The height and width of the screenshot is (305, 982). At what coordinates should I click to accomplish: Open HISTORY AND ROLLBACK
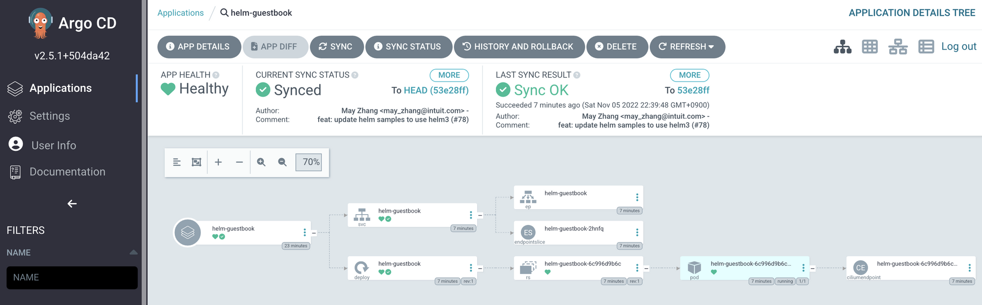pyautogui.click(x=519, y=47)
